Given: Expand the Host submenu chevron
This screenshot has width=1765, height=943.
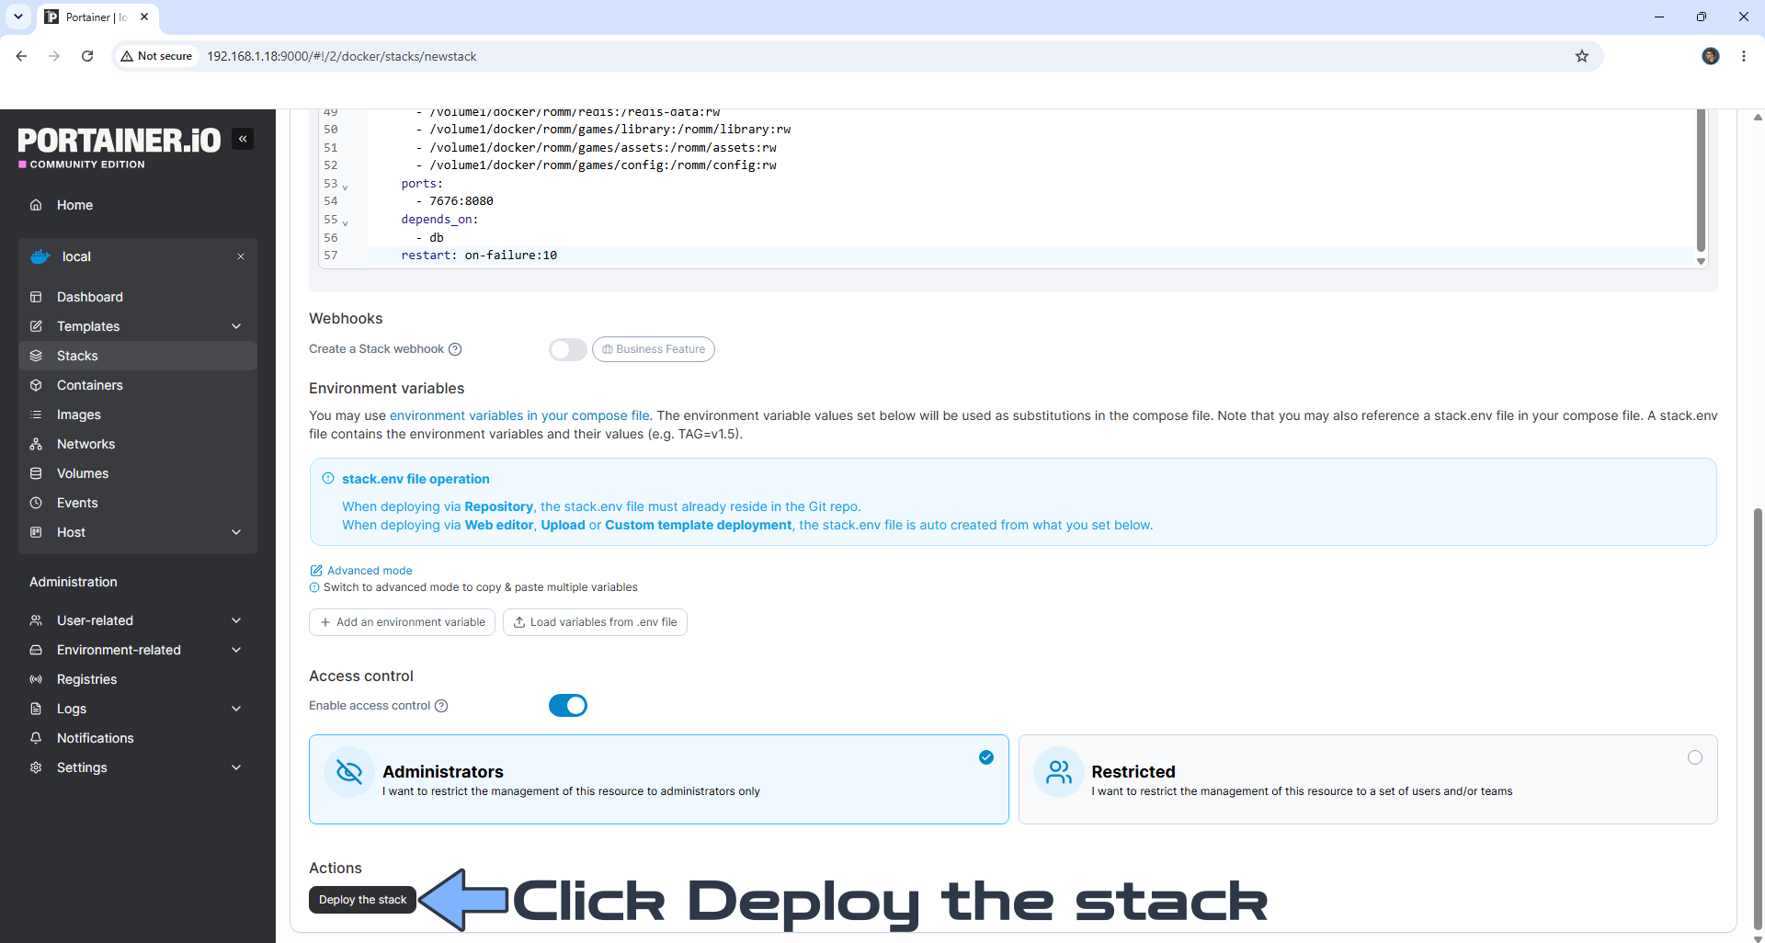Looking at the screenshot, I should pos(236,532).
